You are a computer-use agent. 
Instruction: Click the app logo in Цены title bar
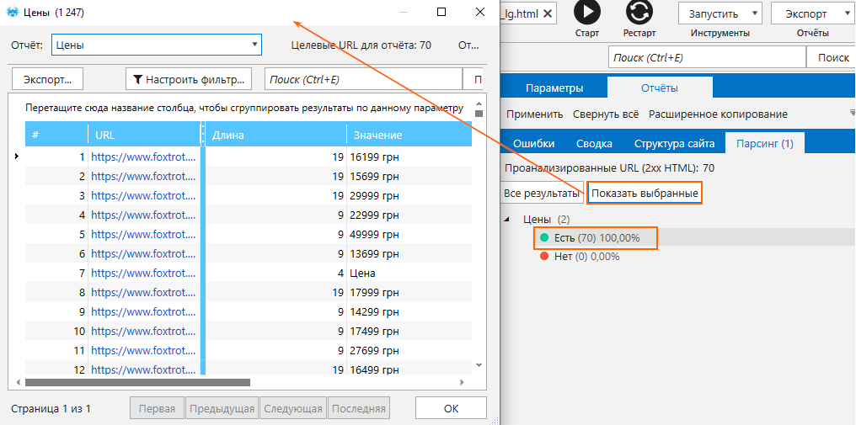coord(13,13)
